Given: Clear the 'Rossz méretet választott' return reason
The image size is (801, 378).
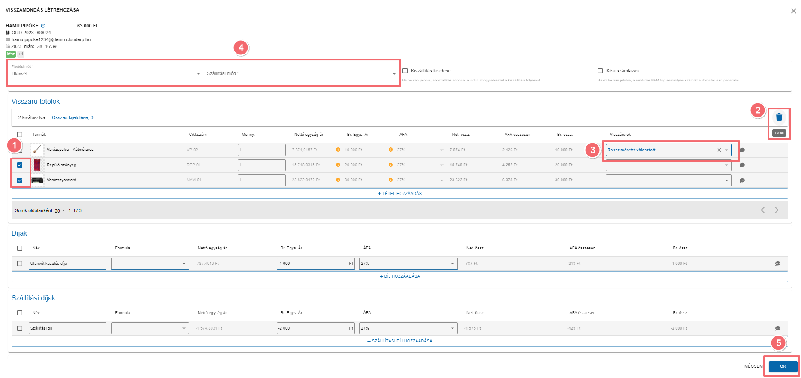Looking at the screenshot, I should [x=719, y=150].
